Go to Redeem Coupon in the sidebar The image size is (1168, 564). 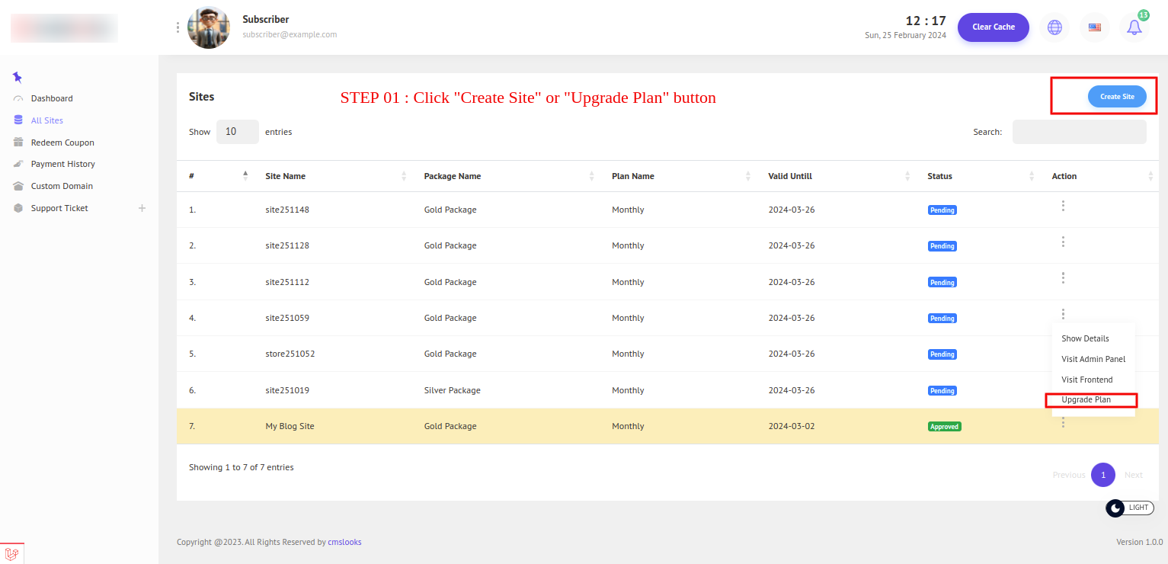[62, 143]
